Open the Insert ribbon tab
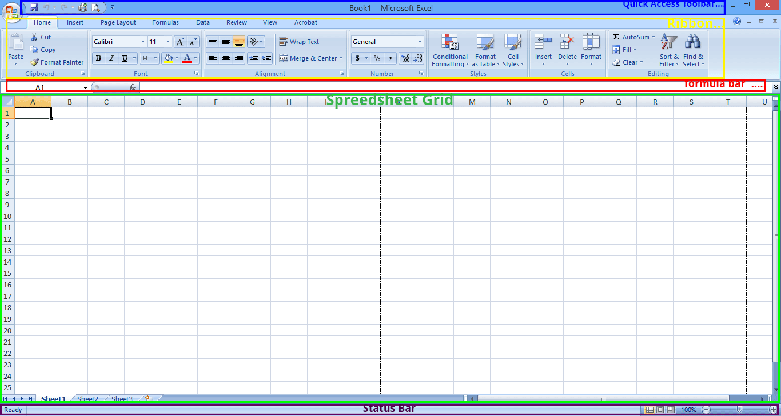Viewport: 781px width, 416px height. click(75, 22)
